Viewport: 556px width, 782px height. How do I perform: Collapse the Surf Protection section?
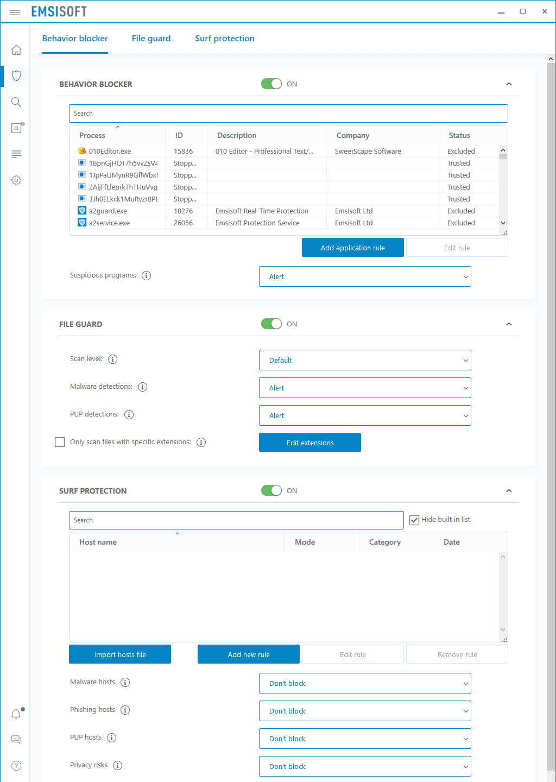coord(509,491)
